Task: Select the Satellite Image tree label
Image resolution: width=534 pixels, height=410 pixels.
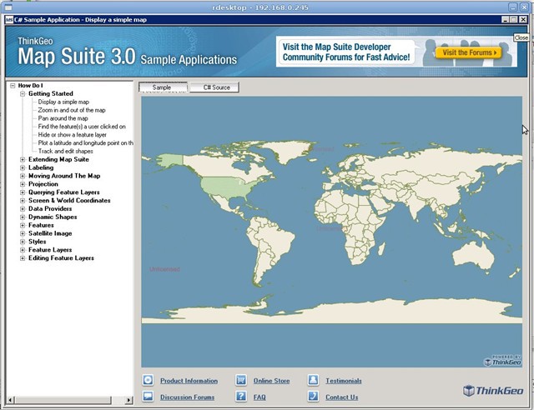Action: pyautogui.click(x=50, y=233)
